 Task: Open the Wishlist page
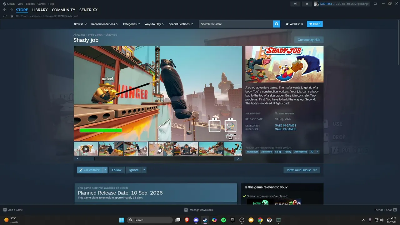coord(294,24)
